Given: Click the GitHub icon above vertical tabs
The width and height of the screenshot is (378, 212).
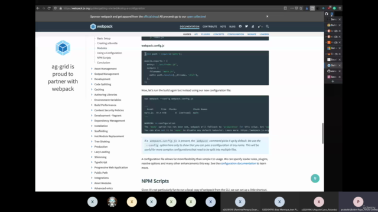Looking at the screenshot, I should coord(327,14).
